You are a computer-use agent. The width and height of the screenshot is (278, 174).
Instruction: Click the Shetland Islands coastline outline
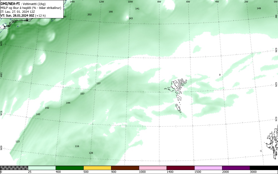point(273,142)
